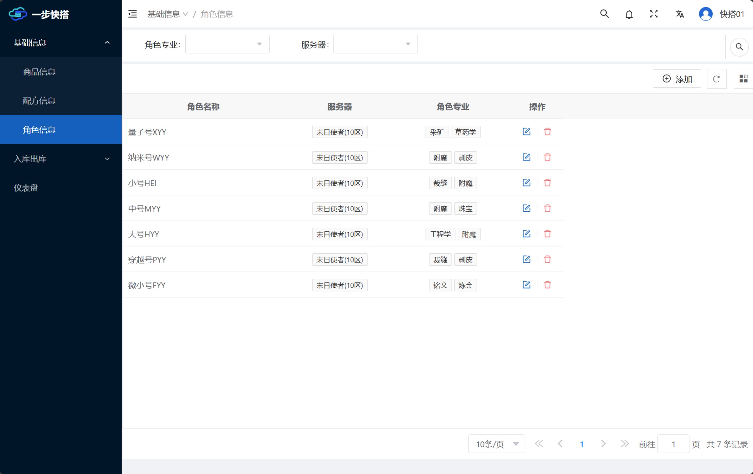Viewport: 753px width, 474px height.
Task: Edit the 纳米号WYY row
Action: 527,157
